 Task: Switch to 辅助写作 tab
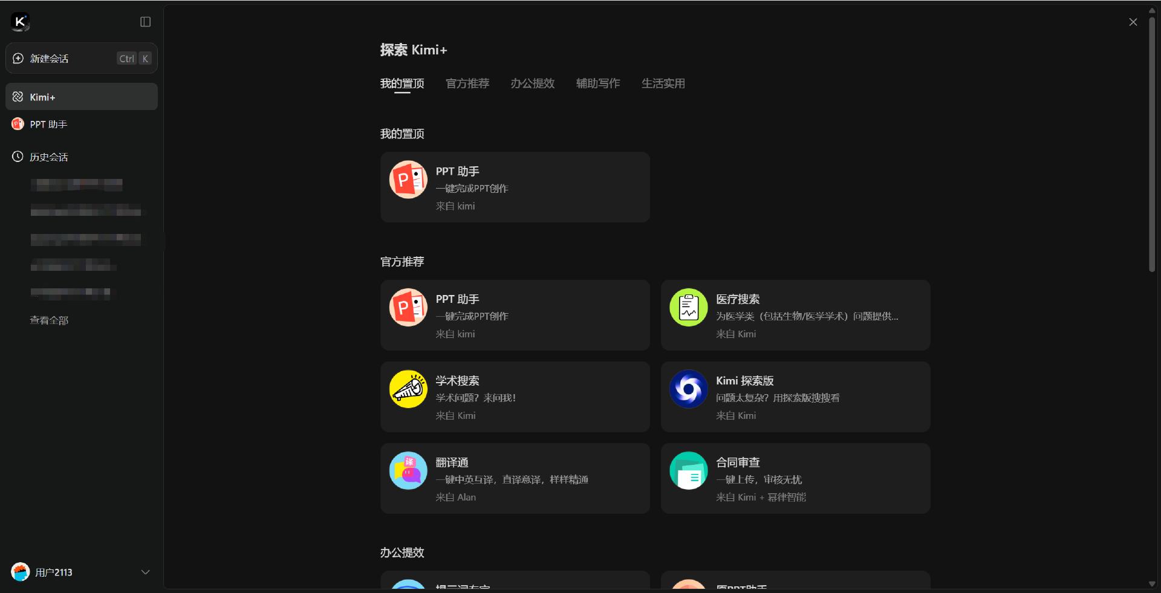tap(598, 83)
